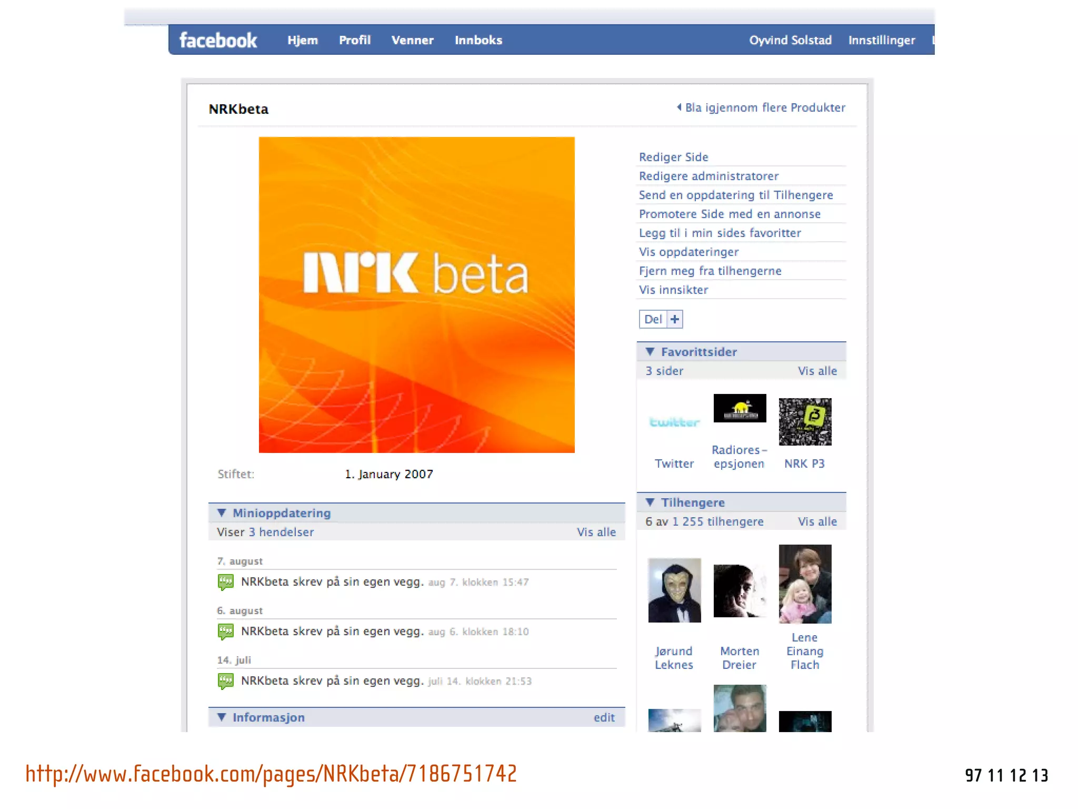This screenshot has width=1078, height=809.
Task: Collapse the Informasjon section triangle
Action: click(x=222, y=717)
